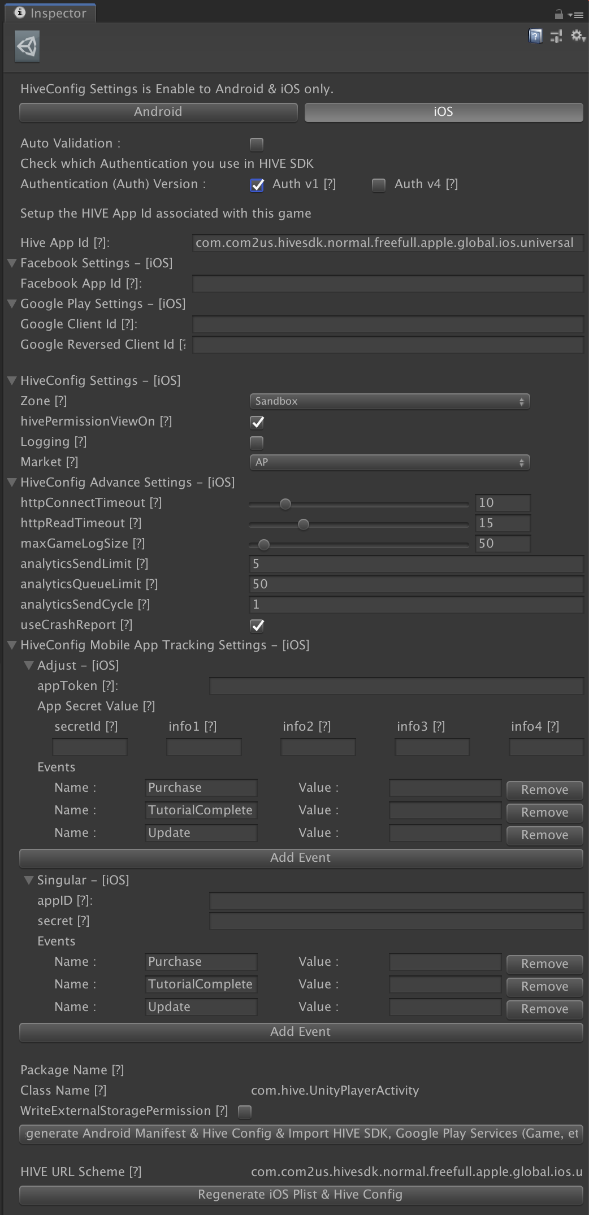Enable the Auto Validation checkbox
Screen dimensions: 589x1215
(x=257, y=144)
